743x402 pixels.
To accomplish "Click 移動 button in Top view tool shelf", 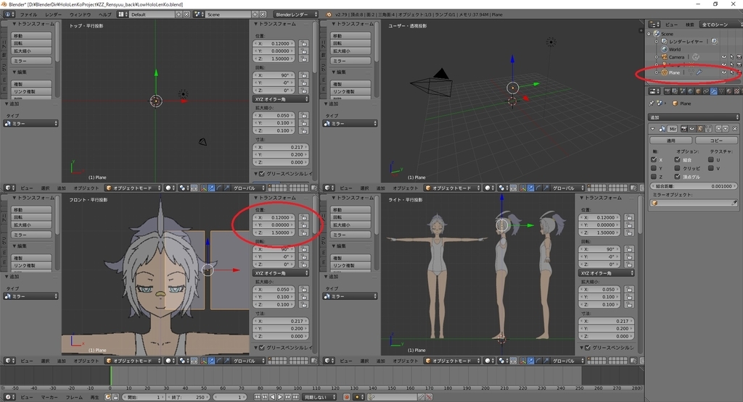I will (x=31, y=36).
